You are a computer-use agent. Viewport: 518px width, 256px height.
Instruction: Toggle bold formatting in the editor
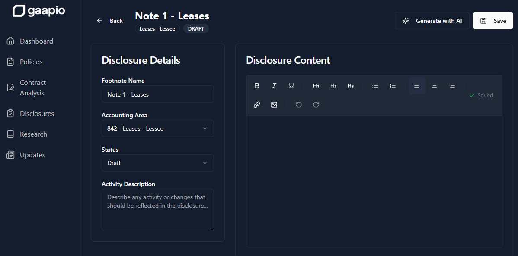click(x=257, y=86)
